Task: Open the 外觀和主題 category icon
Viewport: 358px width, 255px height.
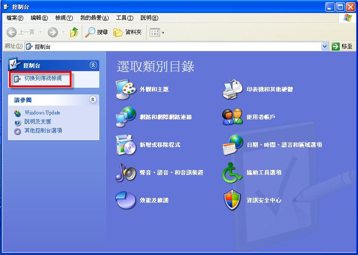Action: [126, 89]
